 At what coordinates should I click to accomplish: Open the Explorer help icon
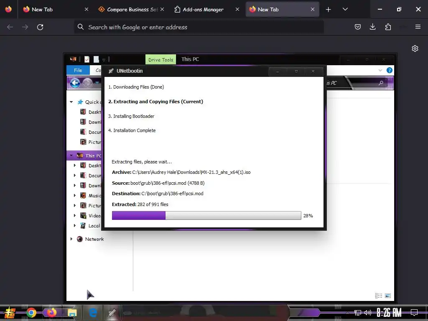390,70
